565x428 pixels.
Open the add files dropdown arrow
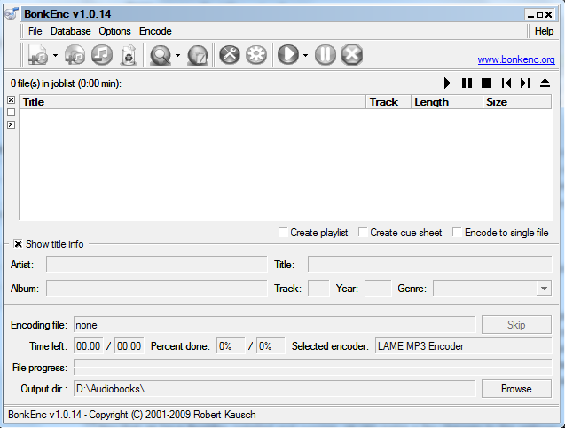point(55,56)
